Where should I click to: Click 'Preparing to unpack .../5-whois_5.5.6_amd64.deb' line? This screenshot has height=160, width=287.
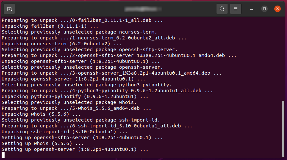[x=76, y=108]
